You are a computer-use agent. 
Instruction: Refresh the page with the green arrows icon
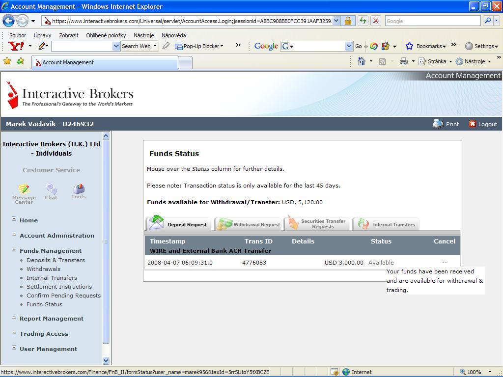pyautogui.click(x=363, y=21)
